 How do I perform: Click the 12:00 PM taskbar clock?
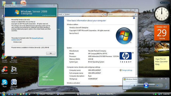pyautogui.click(x=166, y=94)
